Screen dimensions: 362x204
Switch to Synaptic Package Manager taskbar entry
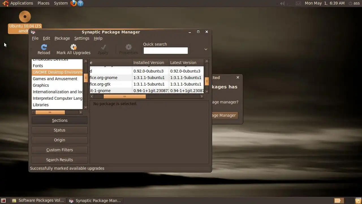pos(96,200)
